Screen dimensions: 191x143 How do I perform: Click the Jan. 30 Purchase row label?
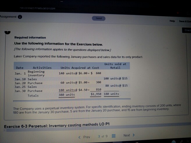coord(28,91)
